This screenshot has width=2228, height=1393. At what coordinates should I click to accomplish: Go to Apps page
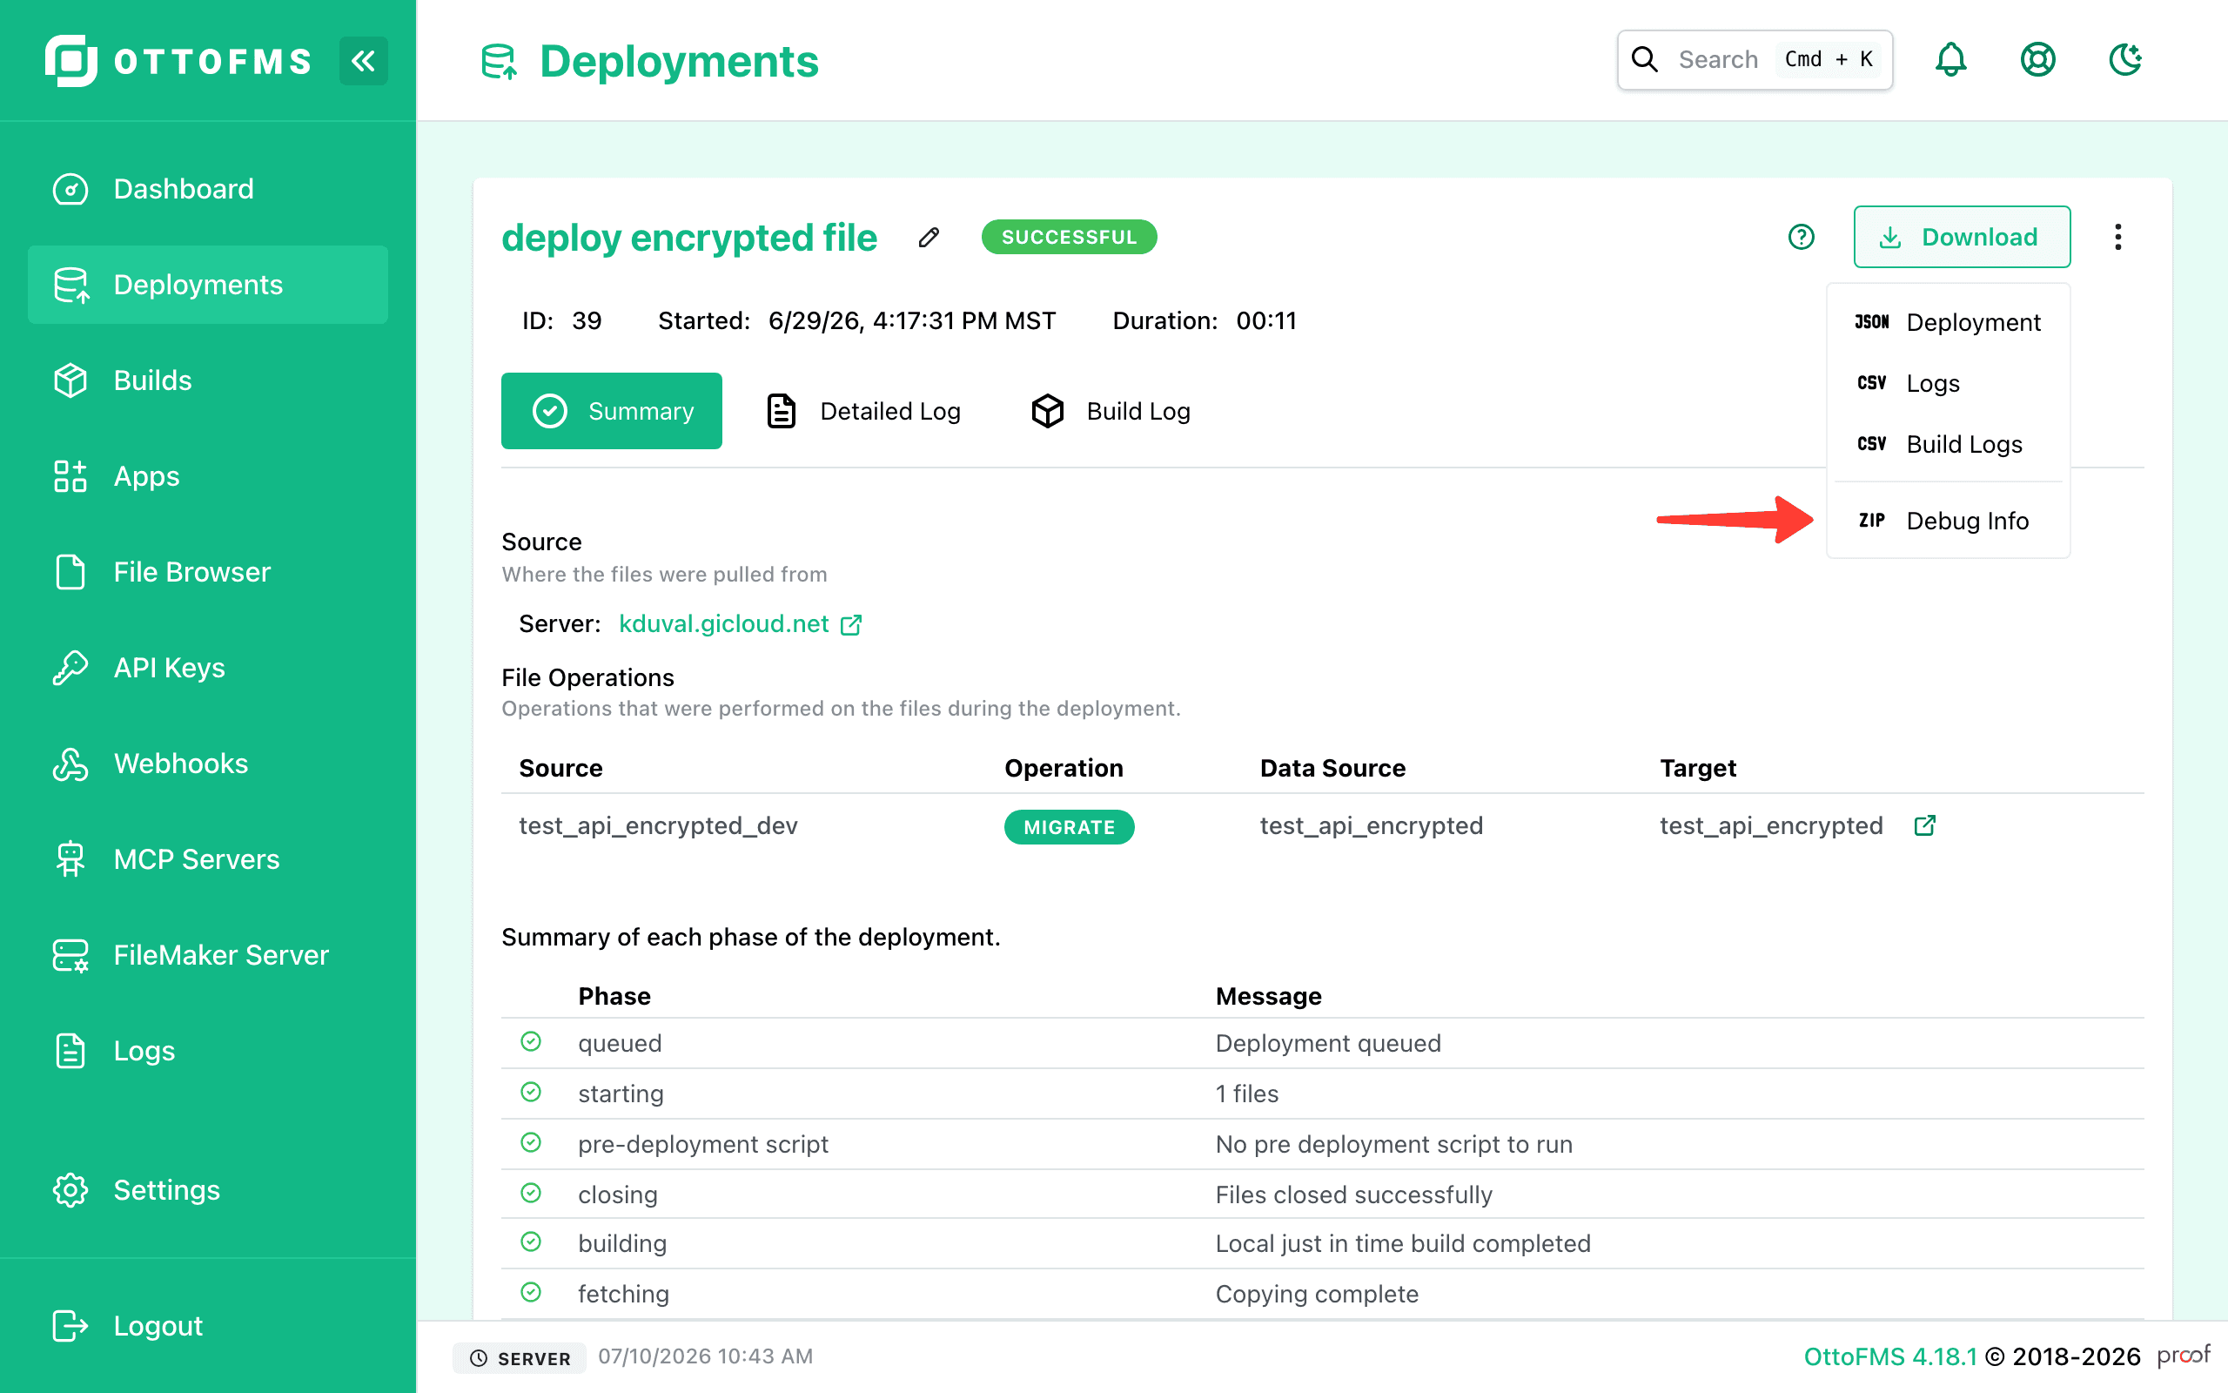[x=208, y=476]
